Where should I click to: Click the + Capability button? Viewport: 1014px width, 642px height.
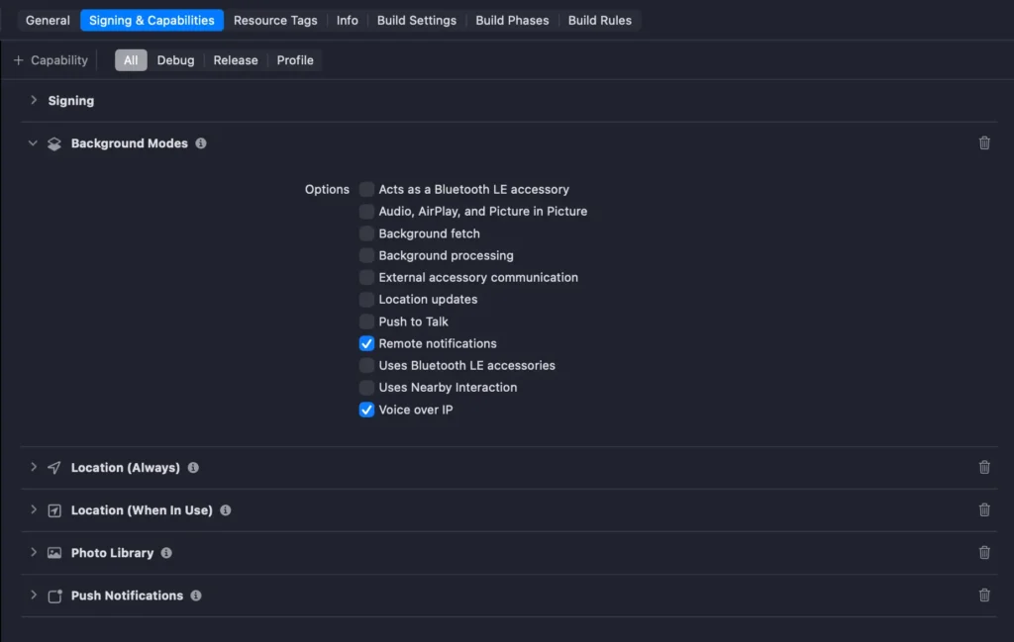51,60
